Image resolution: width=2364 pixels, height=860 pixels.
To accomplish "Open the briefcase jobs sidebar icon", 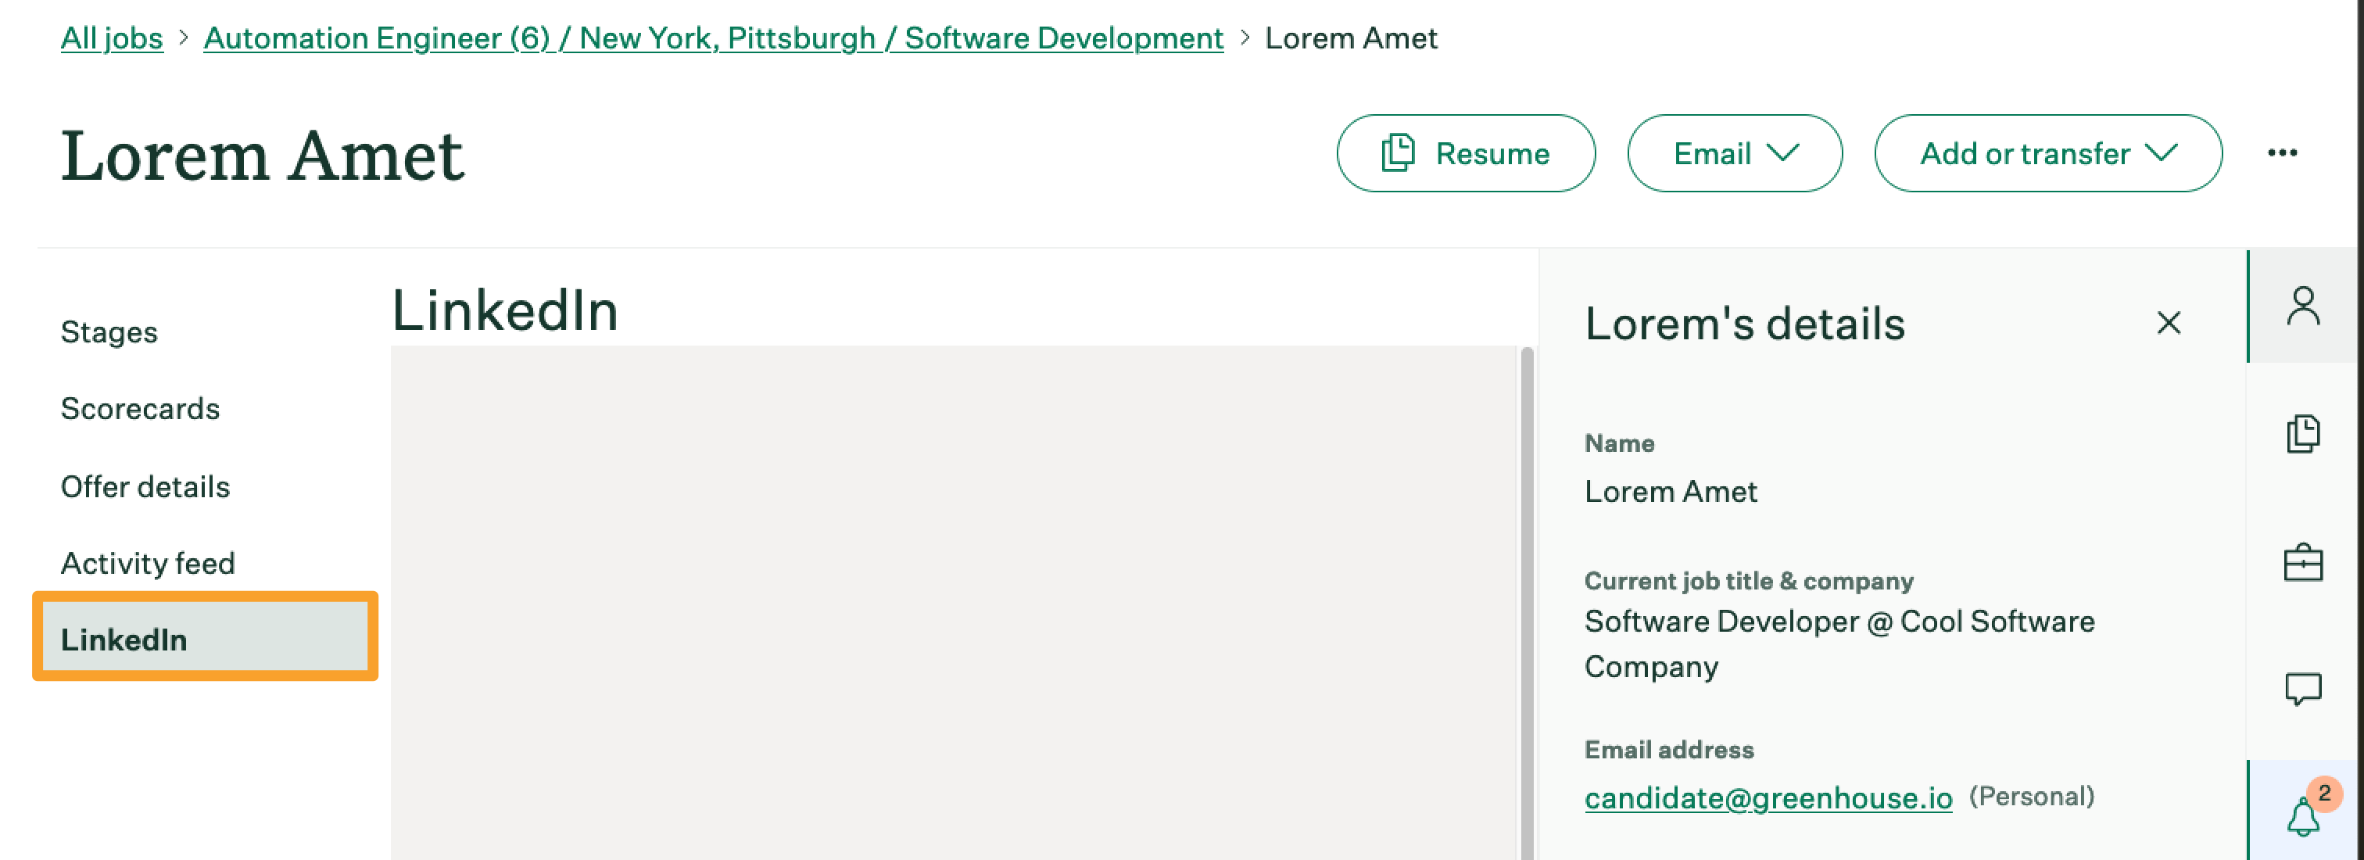I will pos(2302,561).
